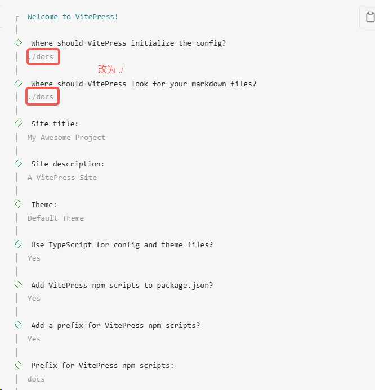Viewport: 375px width, 390px height.
Task: Click the diamond beside Add VitePress npm scripts
Action: point(19,284)
